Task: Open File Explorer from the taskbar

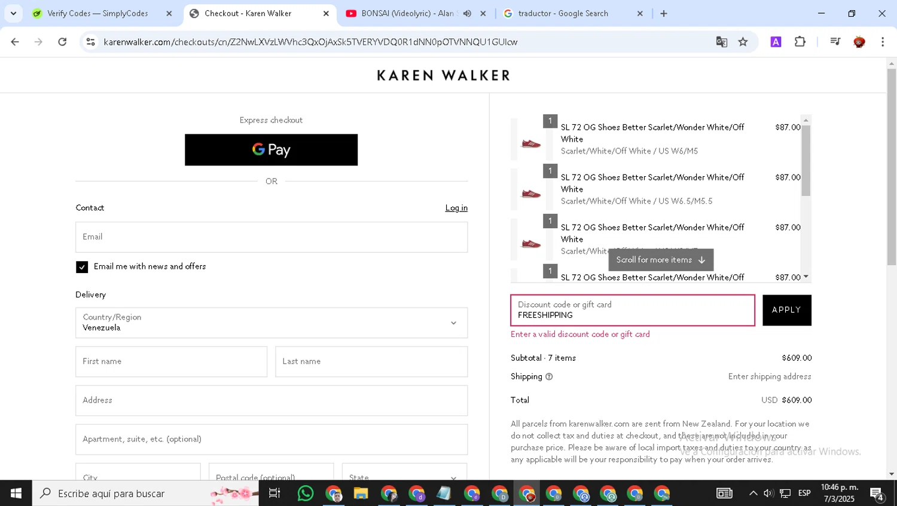Action: (361, 493)
